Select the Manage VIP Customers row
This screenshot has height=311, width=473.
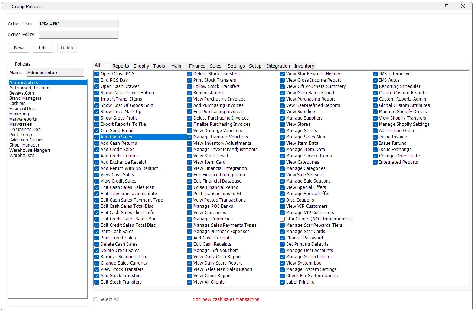coord(326,213)
